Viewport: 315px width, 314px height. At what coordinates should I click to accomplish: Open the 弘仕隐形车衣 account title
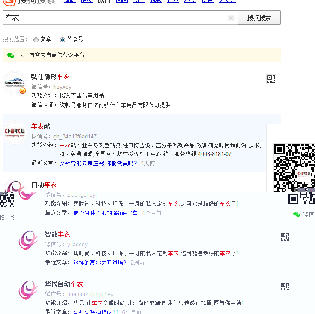coord(50,77)
